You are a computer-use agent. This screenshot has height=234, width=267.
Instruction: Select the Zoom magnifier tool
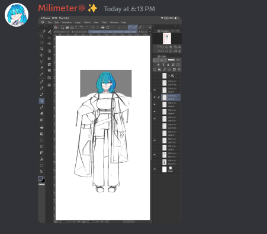click(x=41, y=36)
